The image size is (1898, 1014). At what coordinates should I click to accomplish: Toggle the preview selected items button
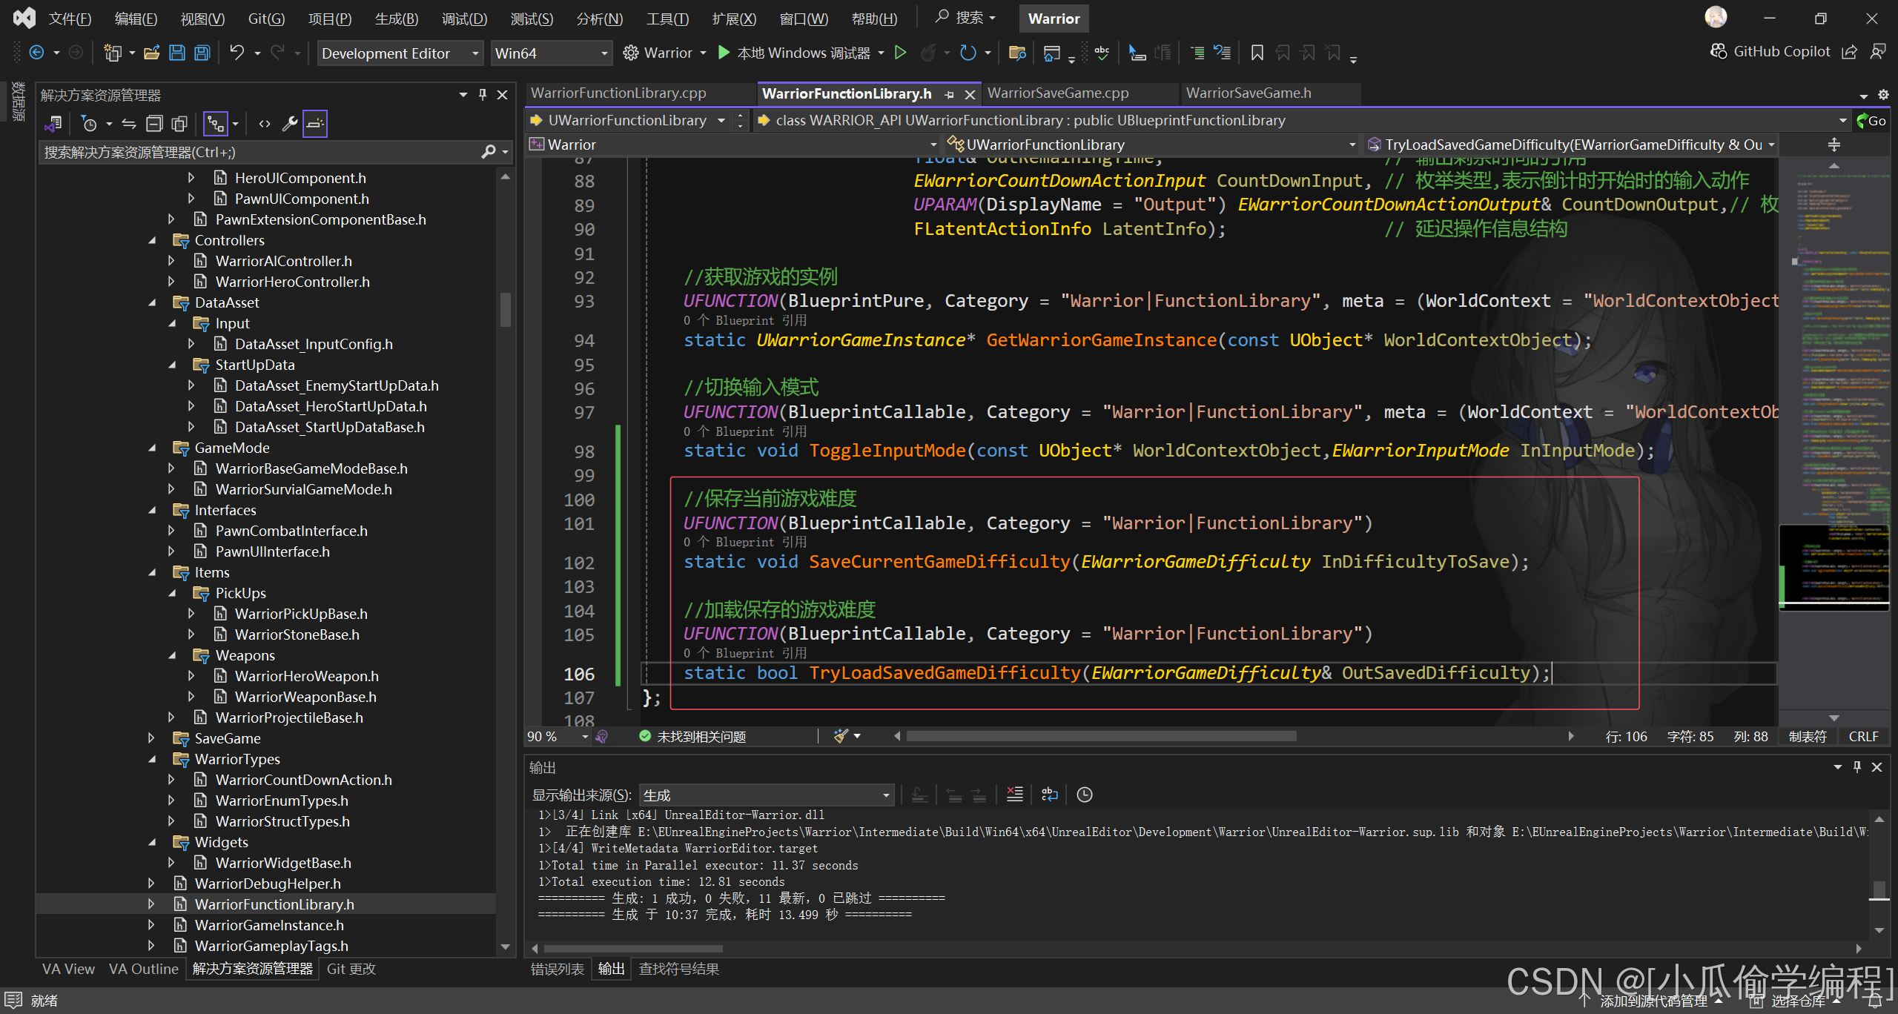(x=315, y=124)
